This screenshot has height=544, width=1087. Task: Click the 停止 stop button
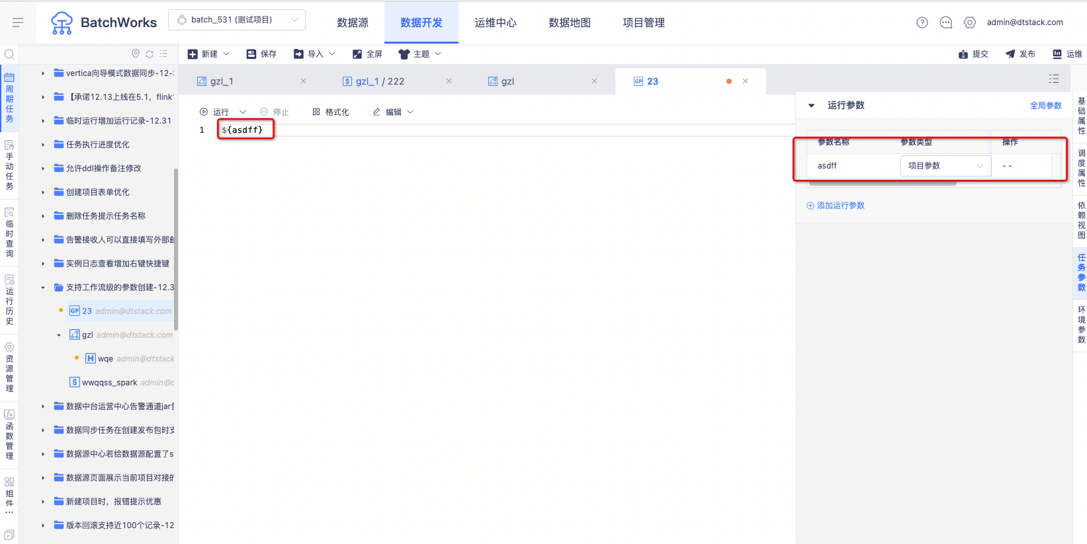tap(275, 112)
